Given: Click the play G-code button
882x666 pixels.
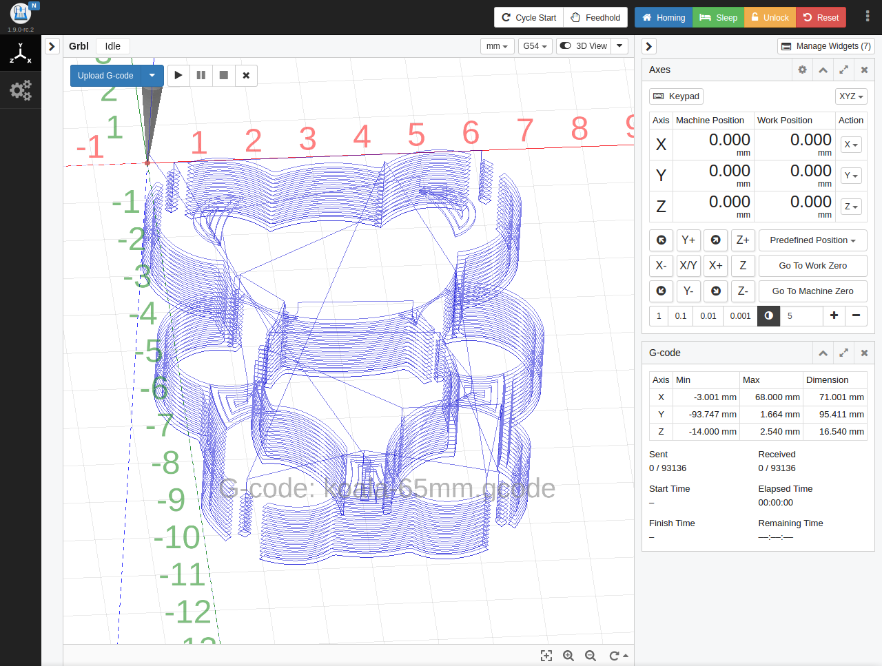Looking at the screenshot, I should click(178, 75).
